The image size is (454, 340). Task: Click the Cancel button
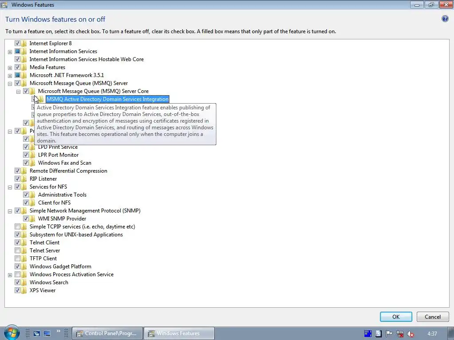[433, 317]
